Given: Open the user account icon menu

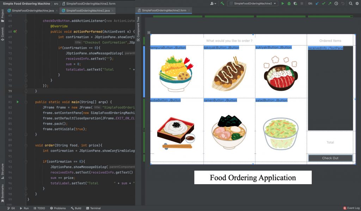Looking at the screenshot, I should 213,4.
